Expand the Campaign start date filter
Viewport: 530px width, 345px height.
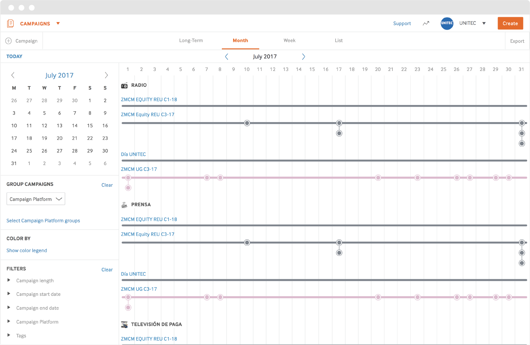point(9,294)
